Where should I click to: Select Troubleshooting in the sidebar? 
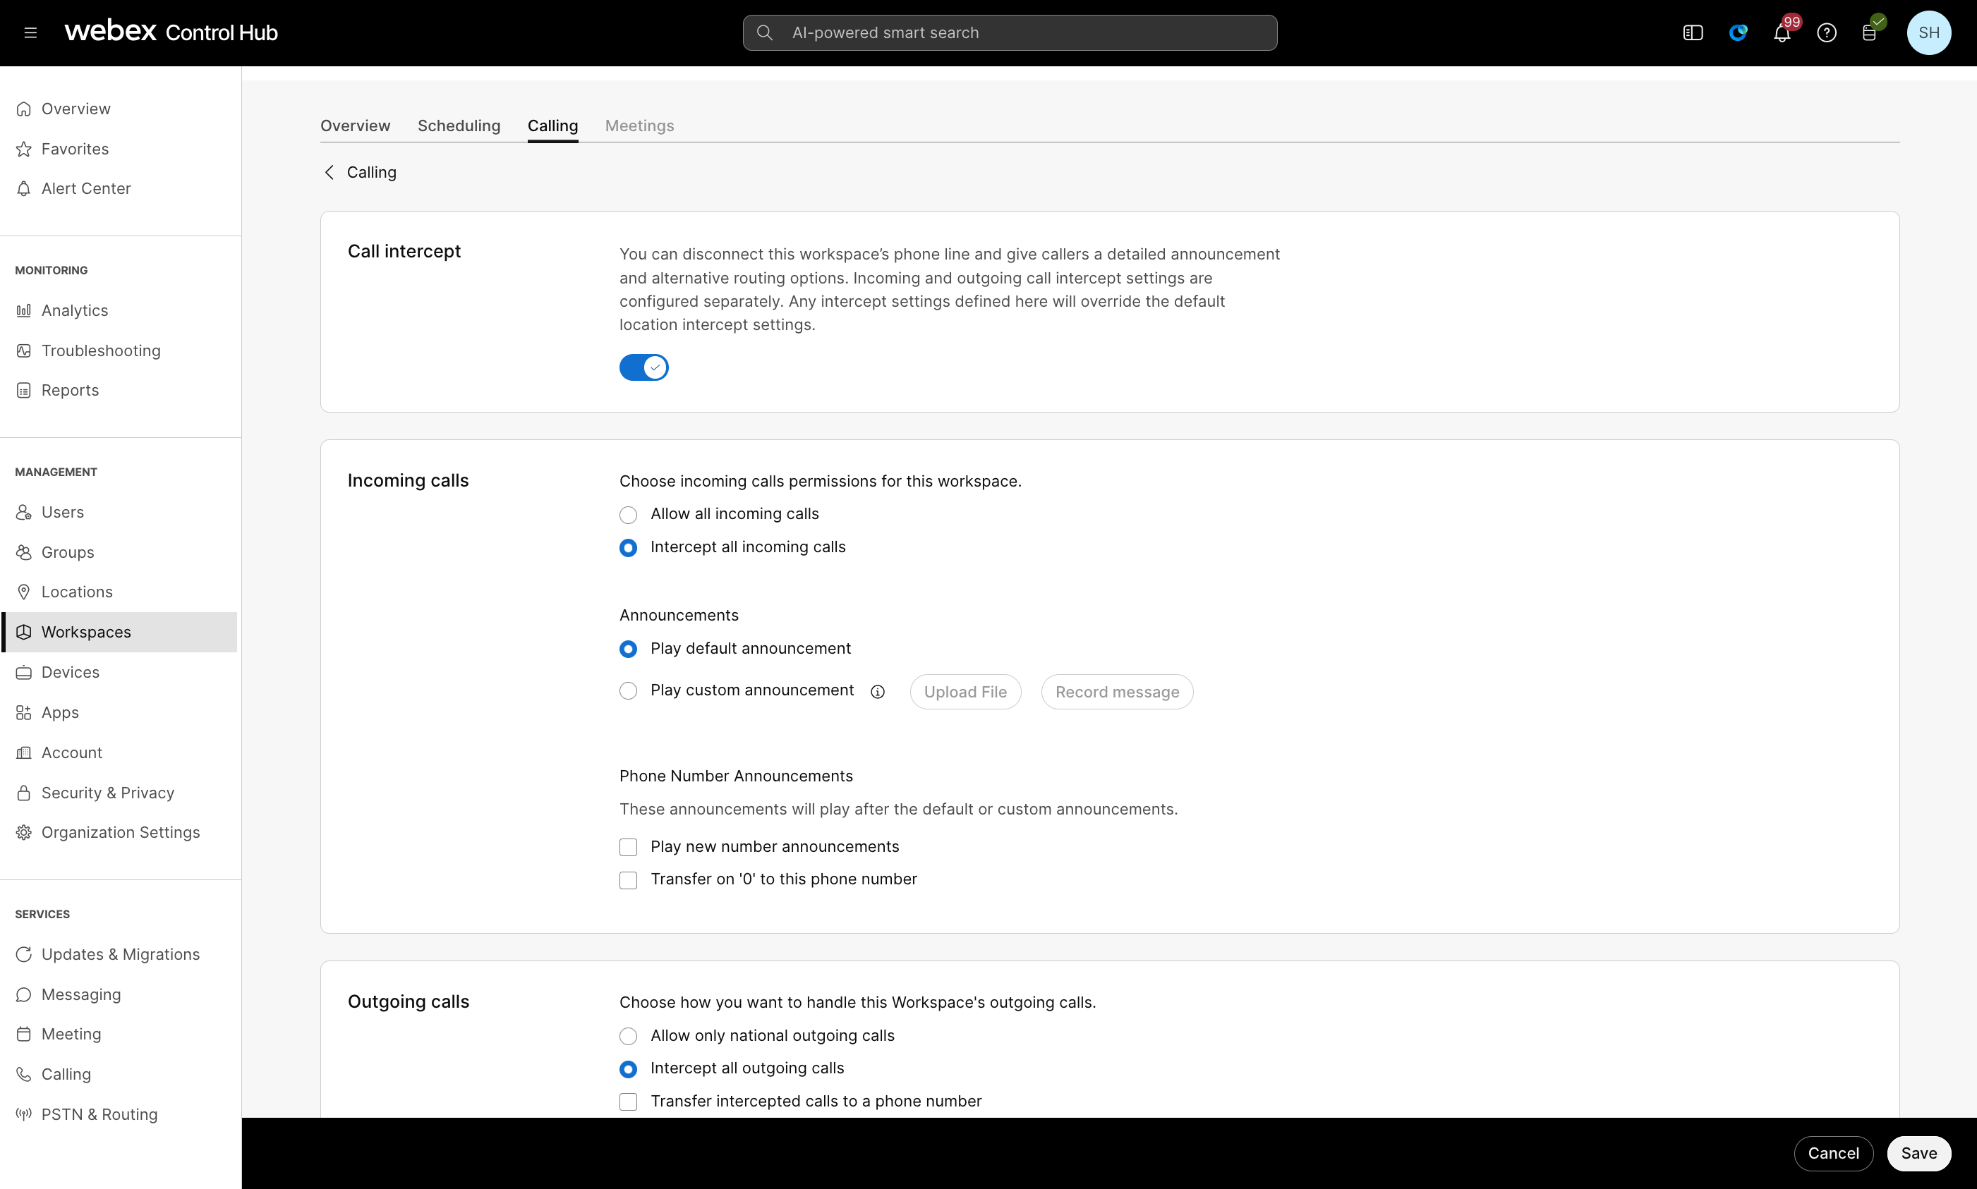[x=101, y=350]
